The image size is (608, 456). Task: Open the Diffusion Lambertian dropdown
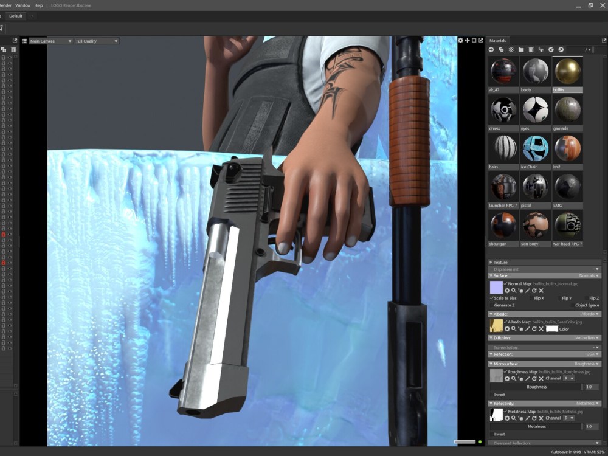587,338
